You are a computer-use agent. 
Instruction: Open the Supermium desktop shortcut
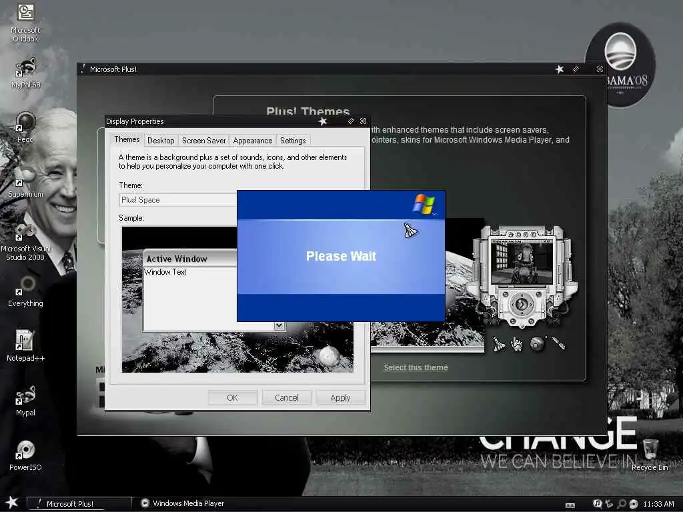click(25, 182)
